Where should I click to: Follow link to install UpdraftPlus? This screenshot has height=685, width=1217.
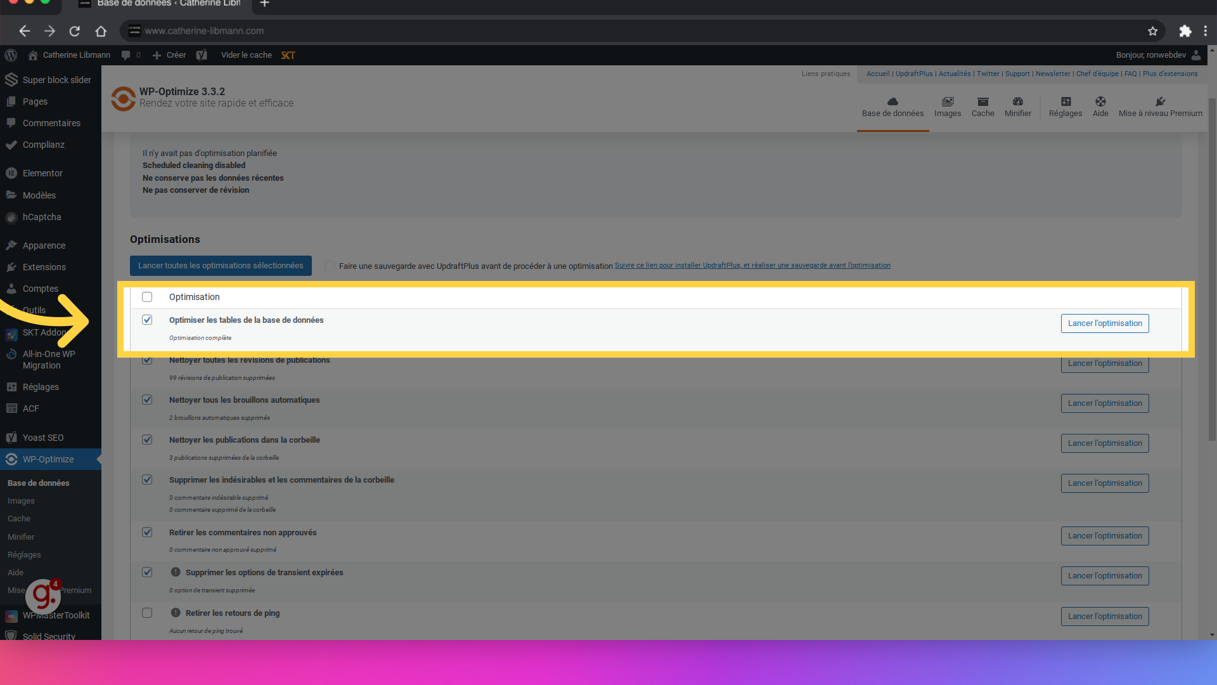click(x=752, y=266)
